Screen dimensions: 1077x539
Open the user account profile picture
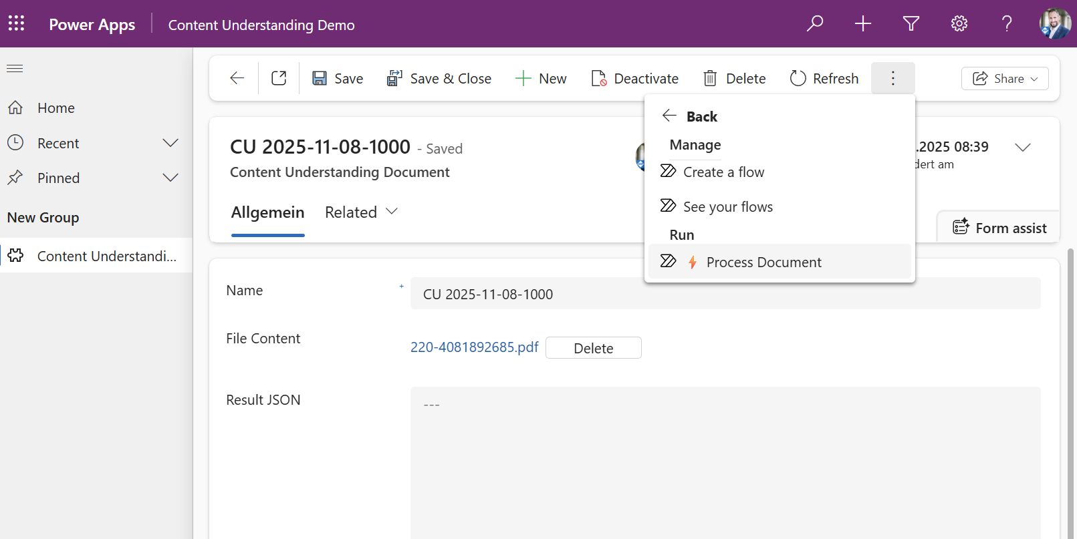click(1055, 24)
